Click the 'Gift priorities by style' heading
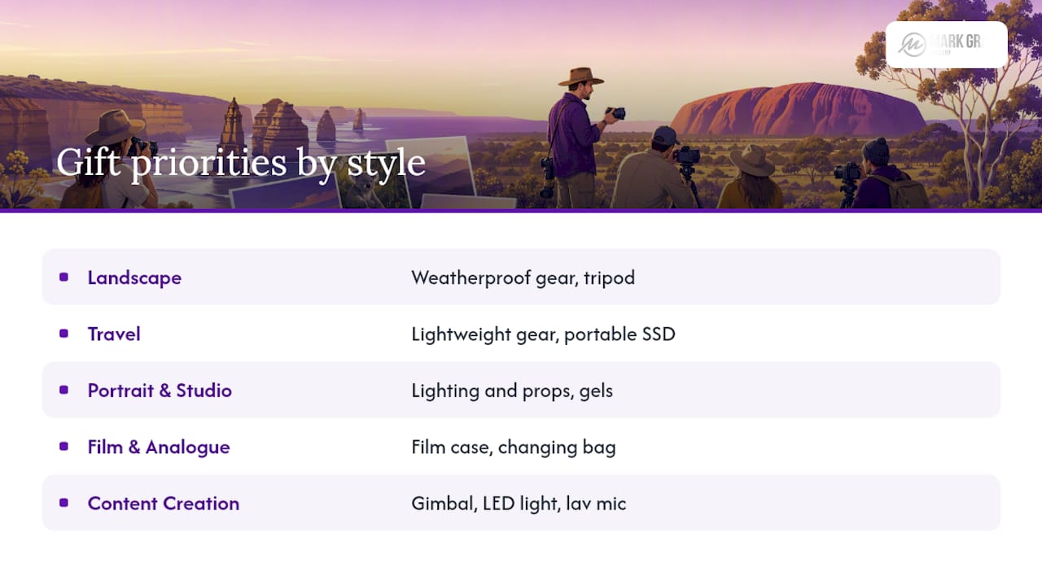1042x586 pixels. click(241, 162)
